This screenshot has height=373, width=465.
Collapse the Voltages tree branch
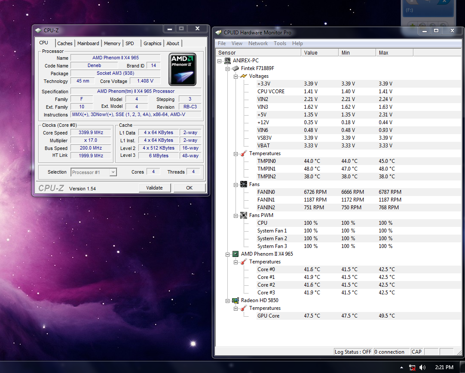pos(236,76)
